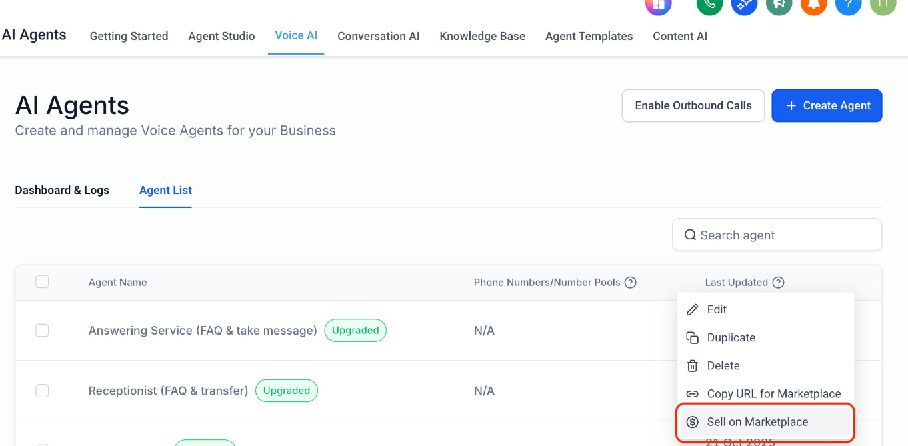Click the blue sparkle AI assistant icon
The width and height of the screenshot is (908, 446).
pos(744,5)
